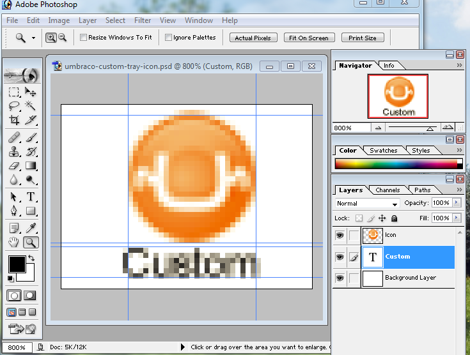Switch to the Info tab
The image size is (470, 355).
coord(389,66)
